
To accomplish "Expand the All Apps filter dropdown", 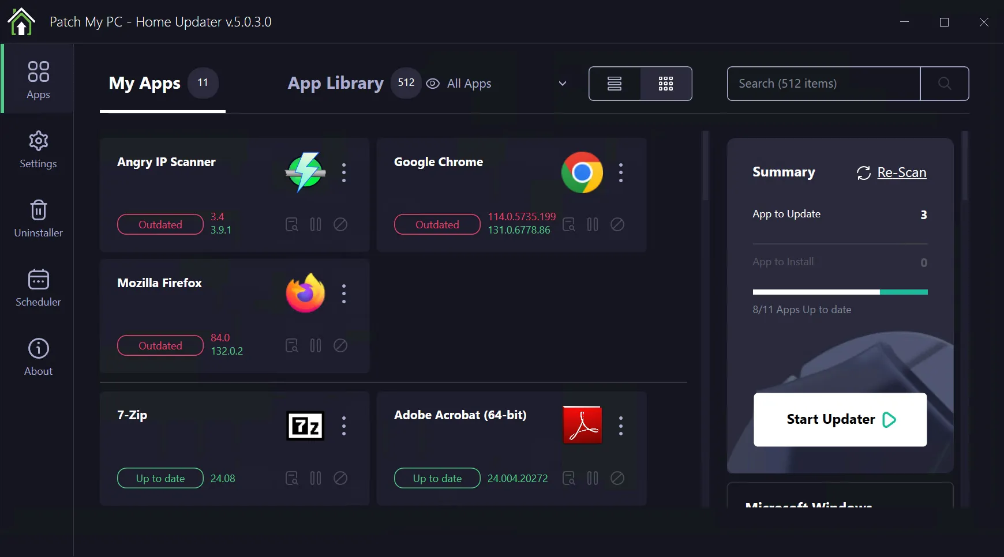I will point(562,84).
